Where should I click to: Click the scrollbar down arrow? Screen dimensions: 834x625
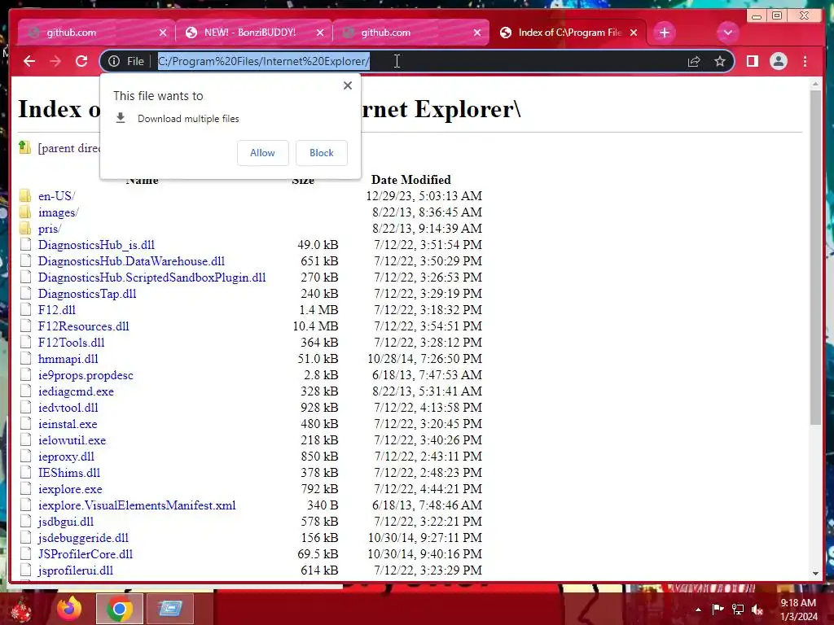click(x=815, y=574)
